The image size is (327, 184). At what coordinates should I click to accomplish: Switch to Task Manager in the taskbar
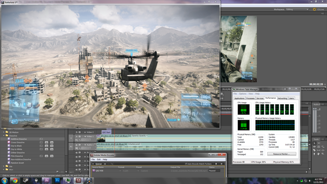pos(68,181)
